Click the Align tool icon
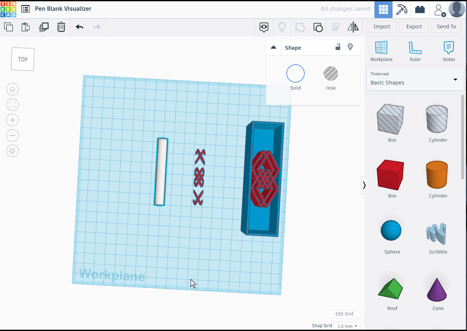Viewport: 467px width, 331px height. click(x=336, y=27)
